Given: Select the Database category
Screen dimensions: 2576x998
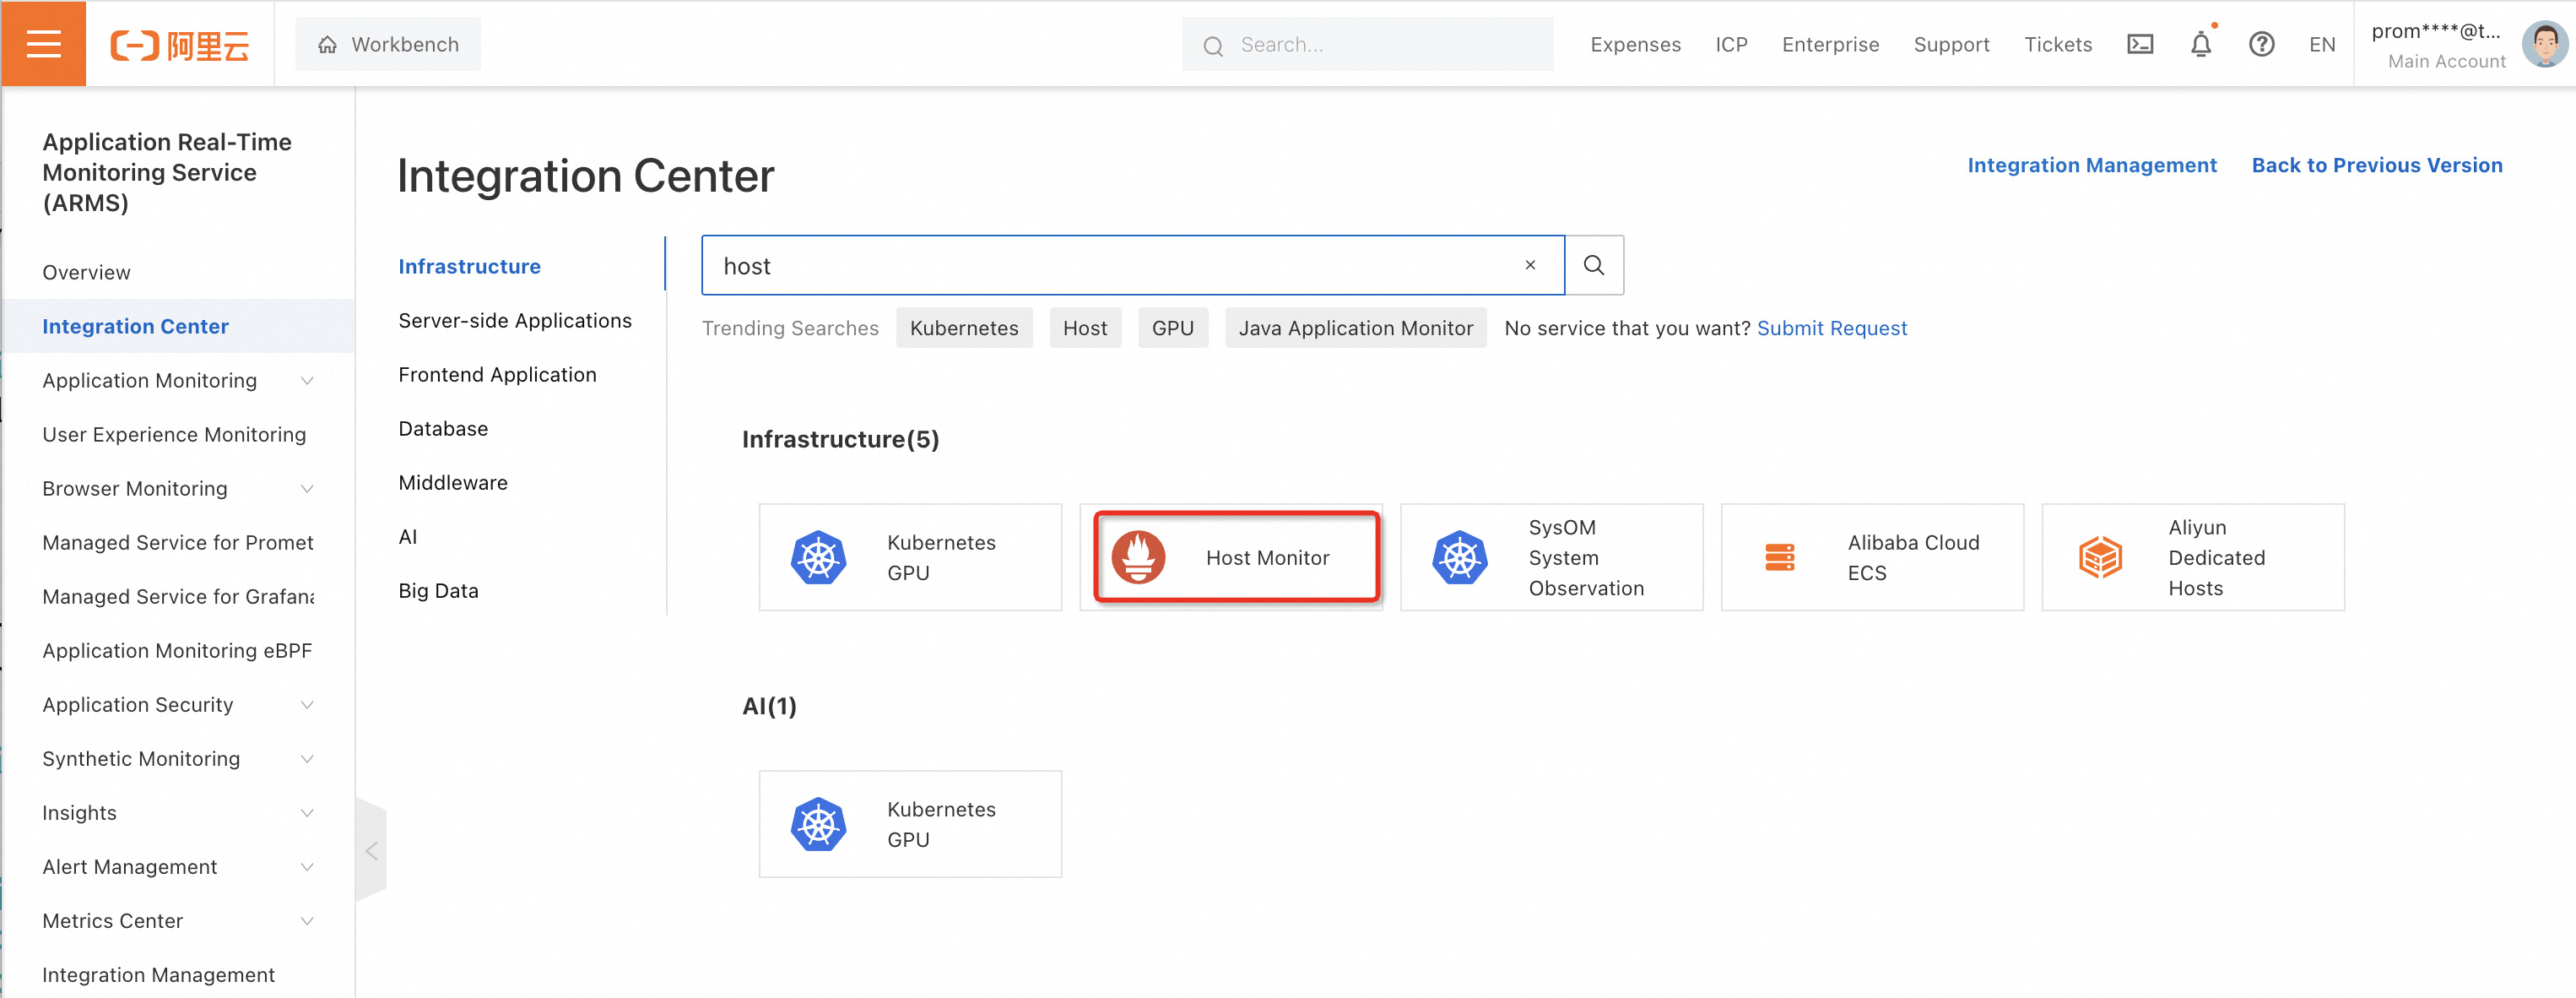Looking at the screenshot, I should pos(443,428).
